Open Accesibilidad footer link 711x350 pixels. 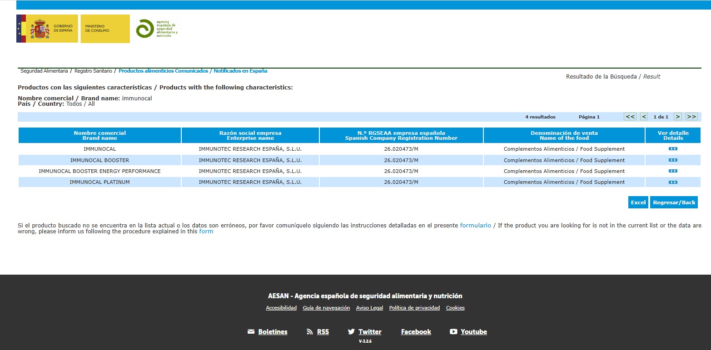(x=281, y=308)
